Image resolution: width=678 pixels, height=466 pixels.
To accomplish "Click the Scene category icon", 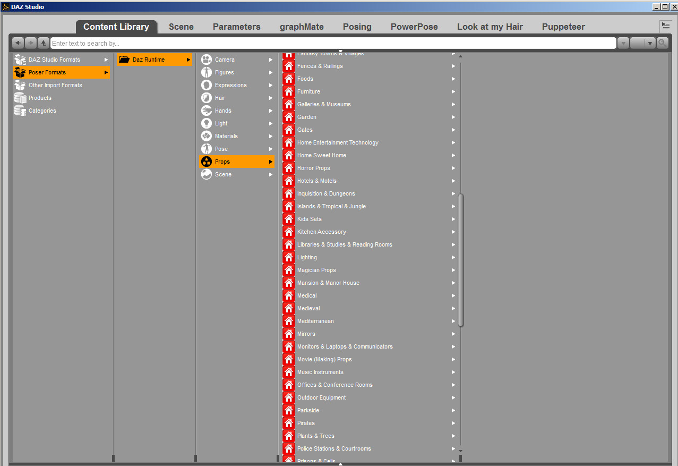I will point(207,174).
